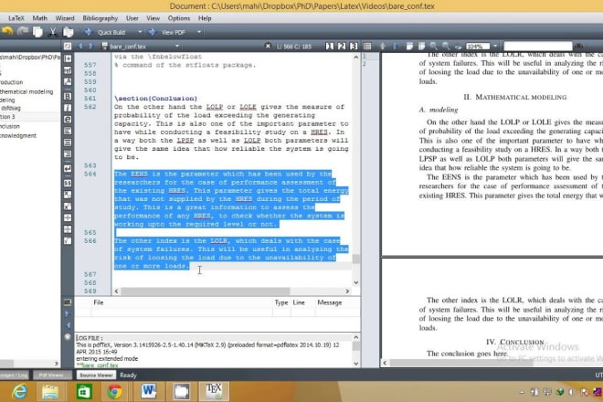Image resolution: width=603 pixels, height=402 pixels.
Task: Open Microsoft Word from taskbar
Action: coord(148,392)
